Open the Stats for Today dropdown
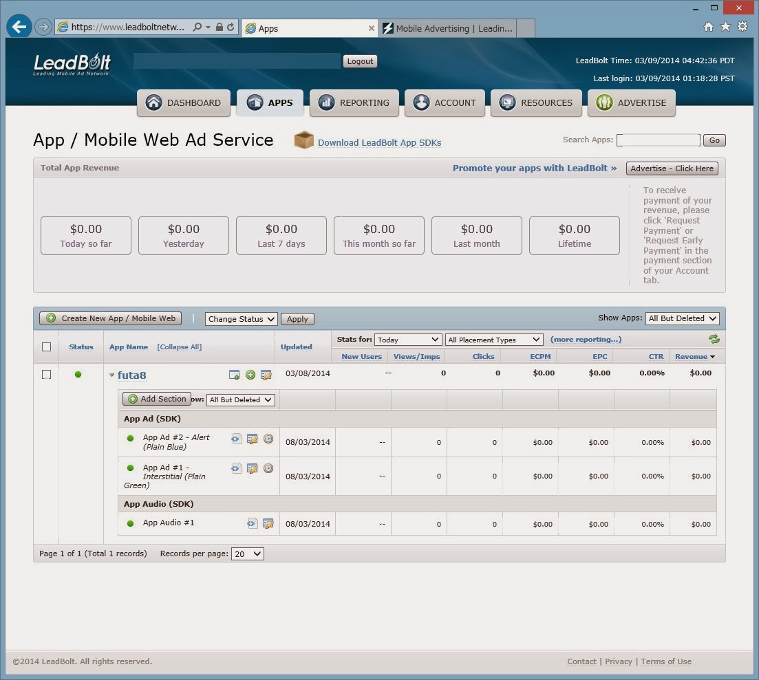The image size is (759, 680). pos(407,340)
